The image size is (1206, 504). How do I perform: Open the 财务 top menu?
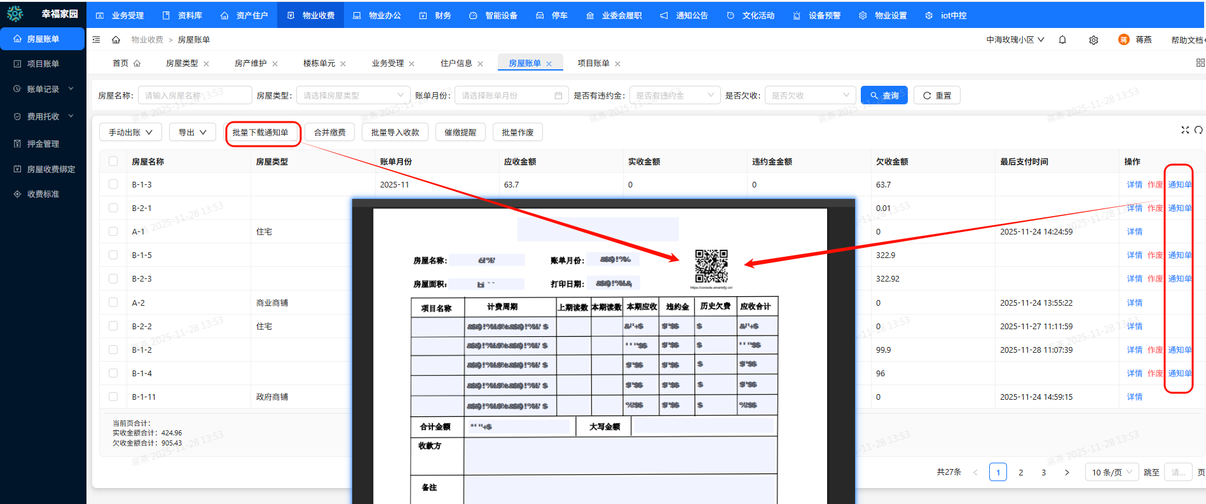pos(435,15)
